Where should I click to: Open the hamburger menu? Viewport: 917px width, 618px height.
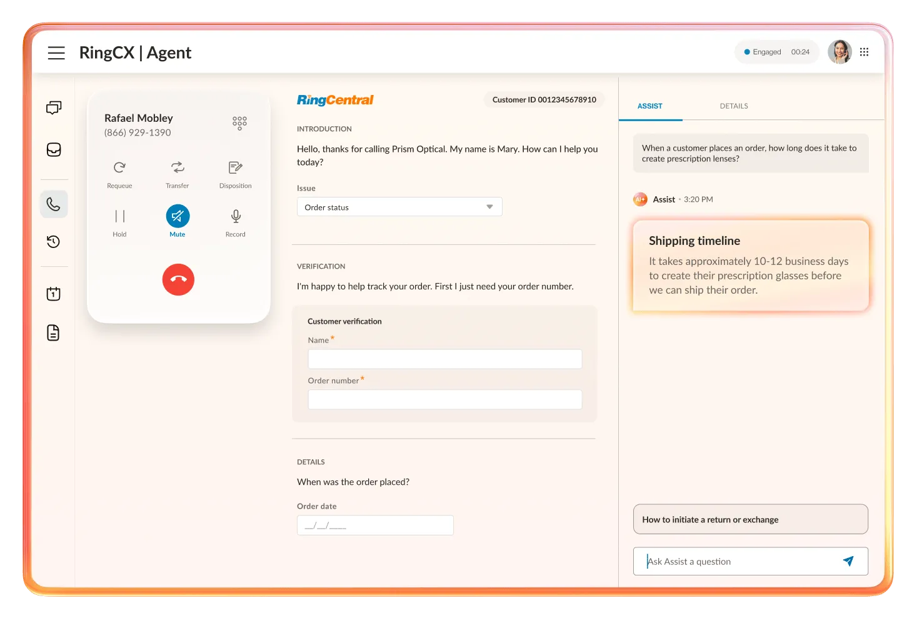click(56, 53)
